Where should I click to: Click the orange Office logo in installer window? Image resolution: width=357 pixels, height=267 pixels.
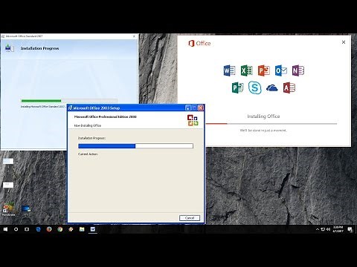pos(191,44)
